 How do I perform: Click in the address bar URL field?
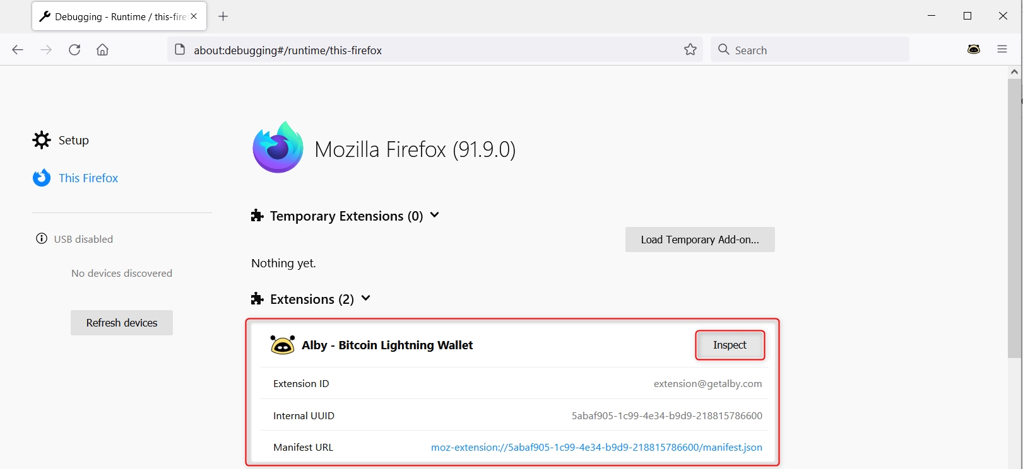pos(429,50)
